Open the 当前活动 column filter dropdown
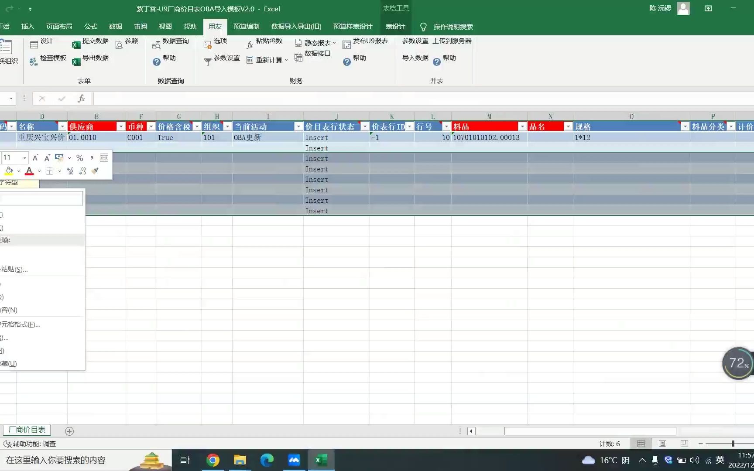Viewport: 754px width, 471px height. [298, 126]
